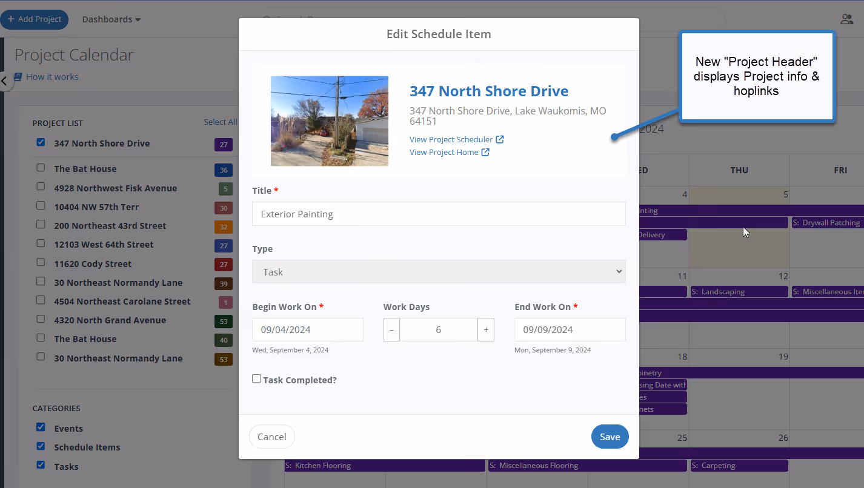Click the End Work On date field
This screenshot has width=864, height=488.
point(570,330)
